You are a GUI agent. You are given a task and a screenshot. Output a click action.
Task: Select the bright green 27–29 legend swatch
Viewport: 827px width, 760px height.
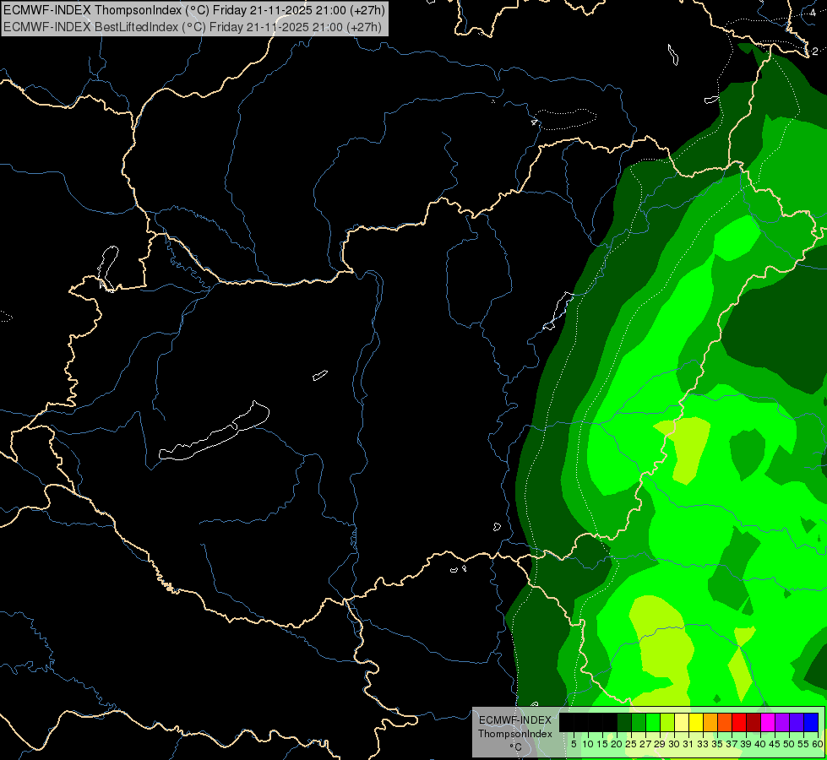point(653,722)
